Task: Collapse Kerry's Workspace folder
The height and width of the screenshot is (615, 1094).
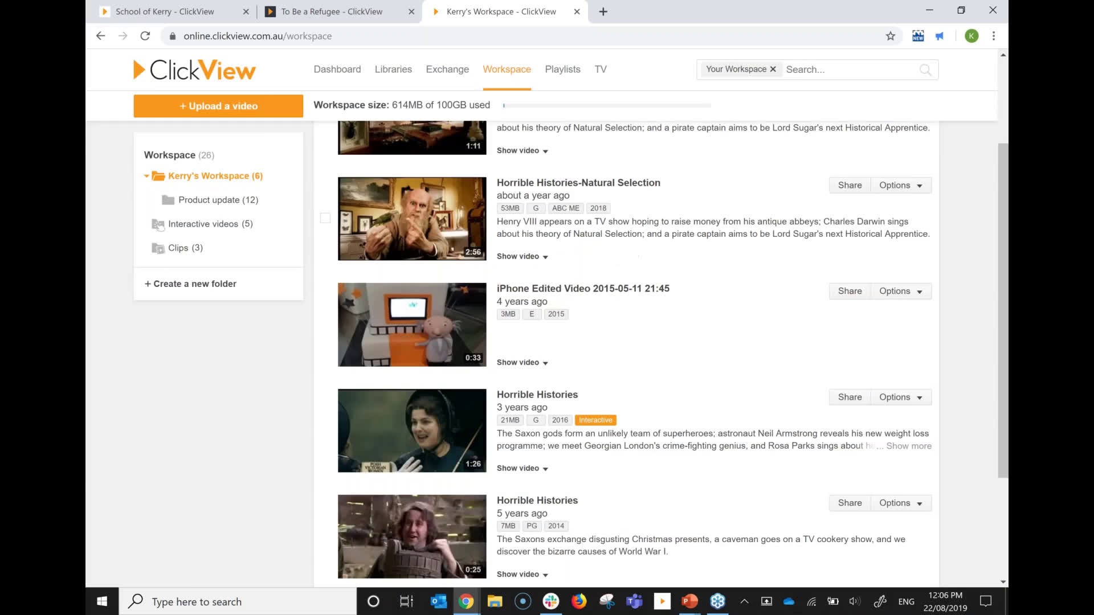Action: coord(146,176)
